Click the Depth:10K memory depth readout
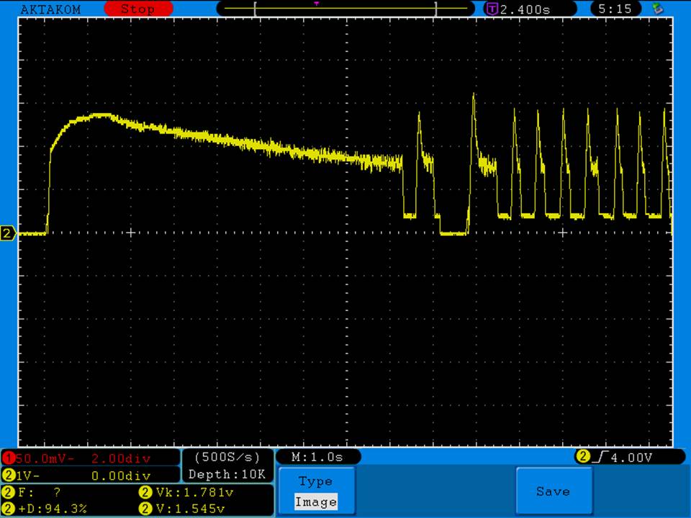 (227, 475)
